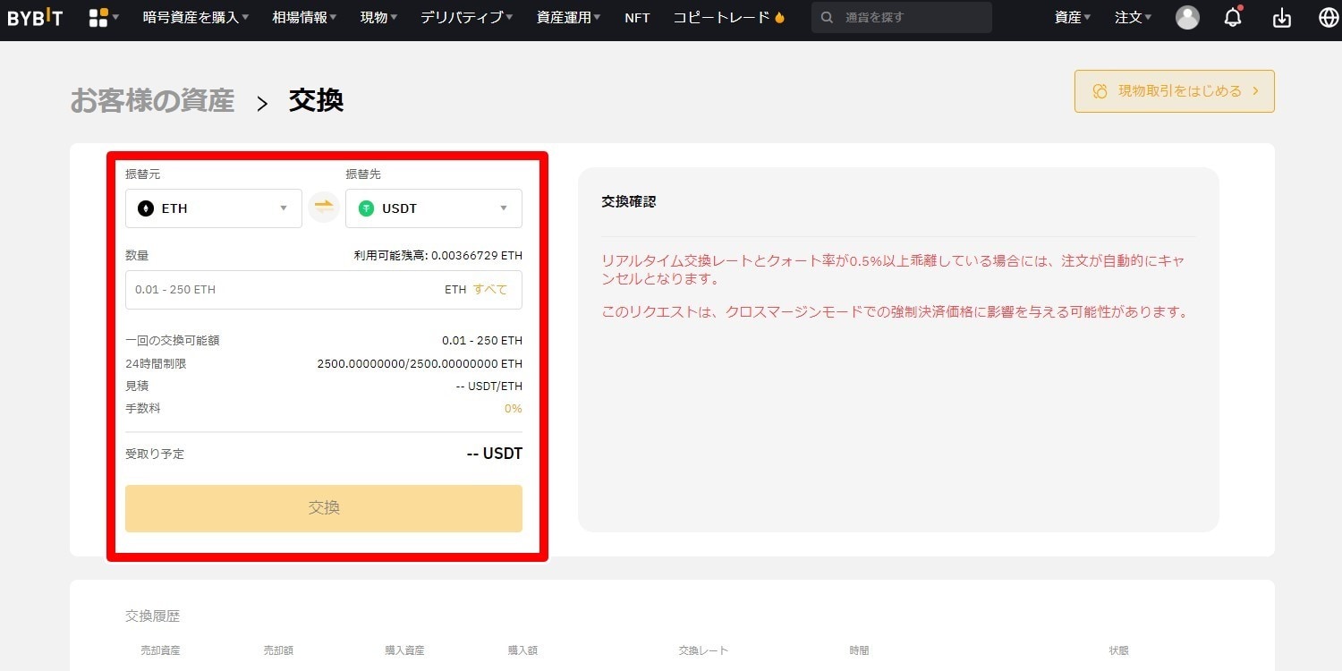The height and width of the screenshot is (671, 1342).
Task: Expand the 相場情報 menu
Action: (x=305, y=17)
